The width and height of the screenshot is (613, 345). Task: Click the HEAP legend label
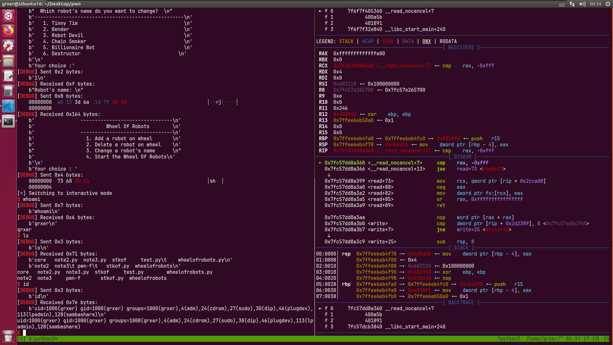tap(367, 41)
